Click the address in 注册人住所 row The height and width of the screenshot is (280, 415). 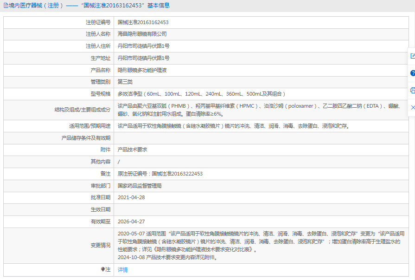(x=143, y=46)
